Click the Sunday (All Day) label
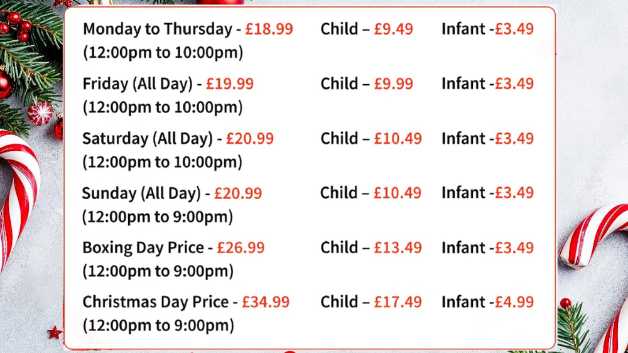 click(141, 193)
